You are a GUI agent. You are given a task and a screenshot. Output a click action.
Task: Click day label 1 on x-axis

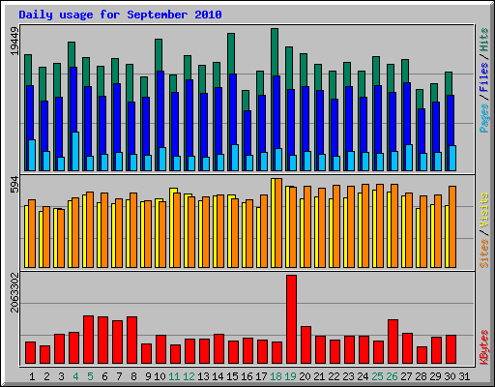(x=32, y=376)
